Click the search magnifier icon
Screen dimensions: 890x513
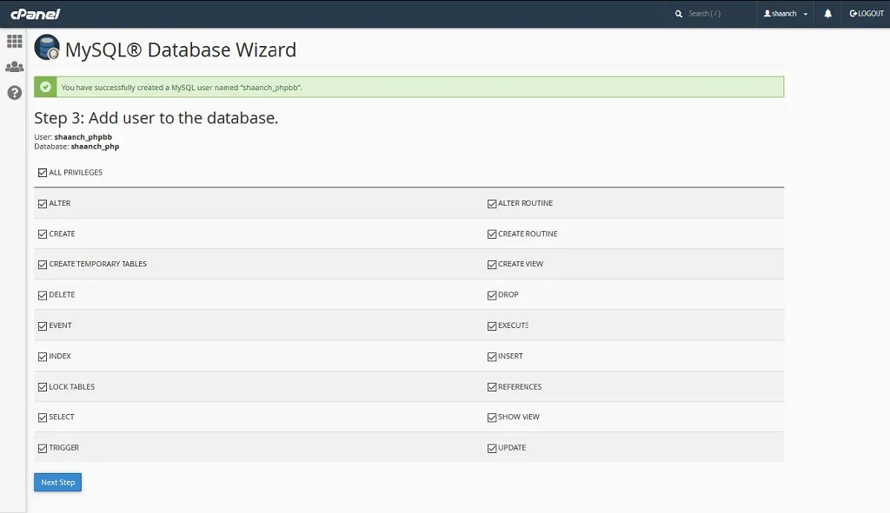coord(678,14)
